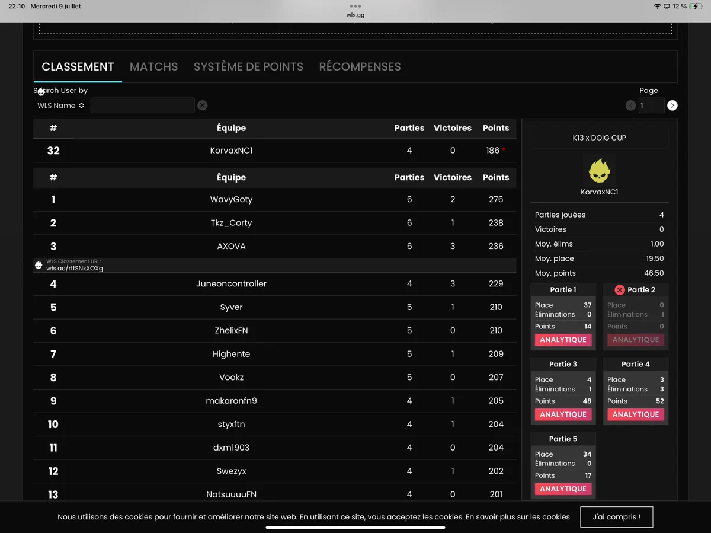Select team Juneoncontroller row
711x533 pixels.
click(274, 284)
